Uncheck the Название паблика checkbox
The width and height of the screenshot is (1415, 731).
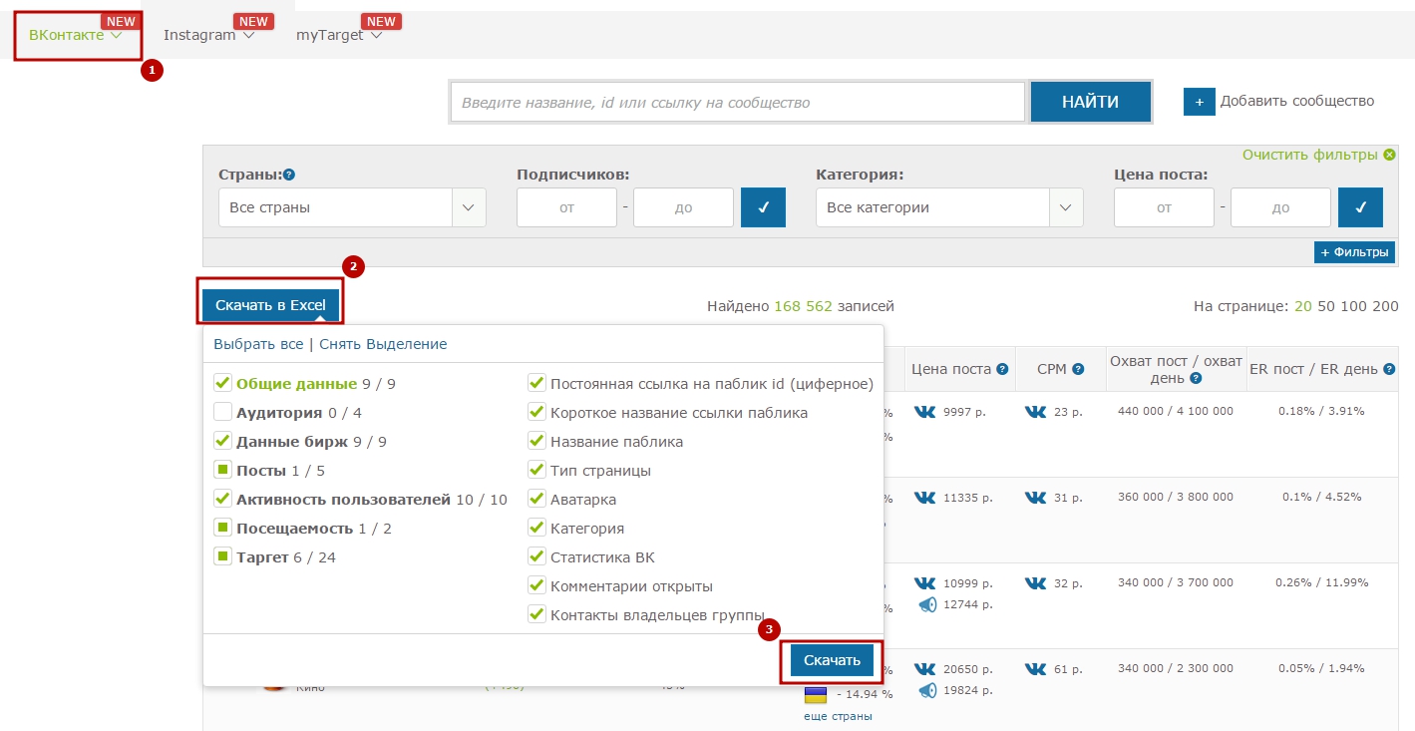(x=536, y=441)
